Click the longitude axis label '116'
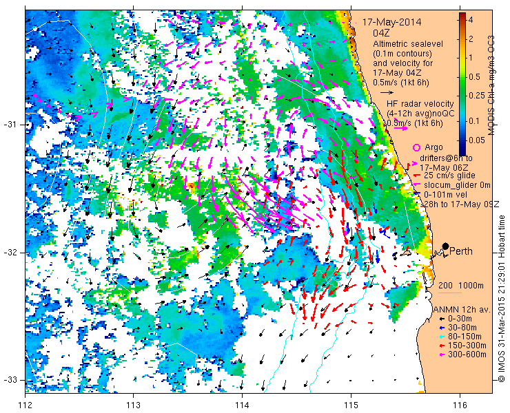Image resolution: width=510 pixels, height=413 pixels. (x=460, y=405)
